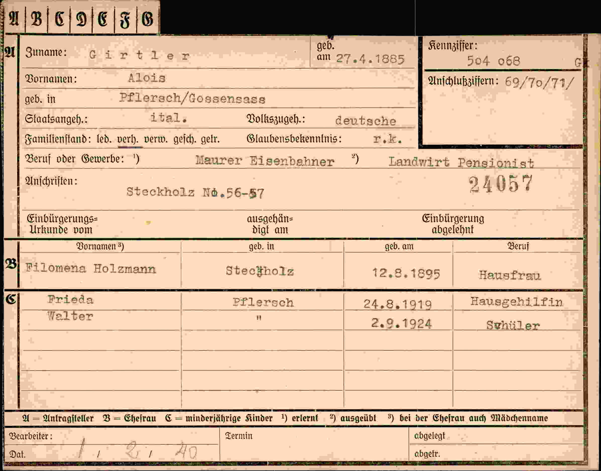601x471 pixels.
Task: Click the wife's birthplace 'Steckholz'
Action: (x=260, y=271)
